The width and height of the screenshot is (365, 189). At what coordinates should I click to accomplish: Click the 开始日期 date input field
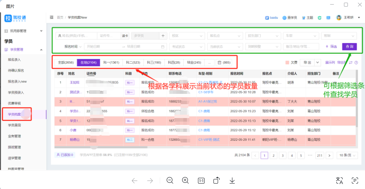point(102,47)
